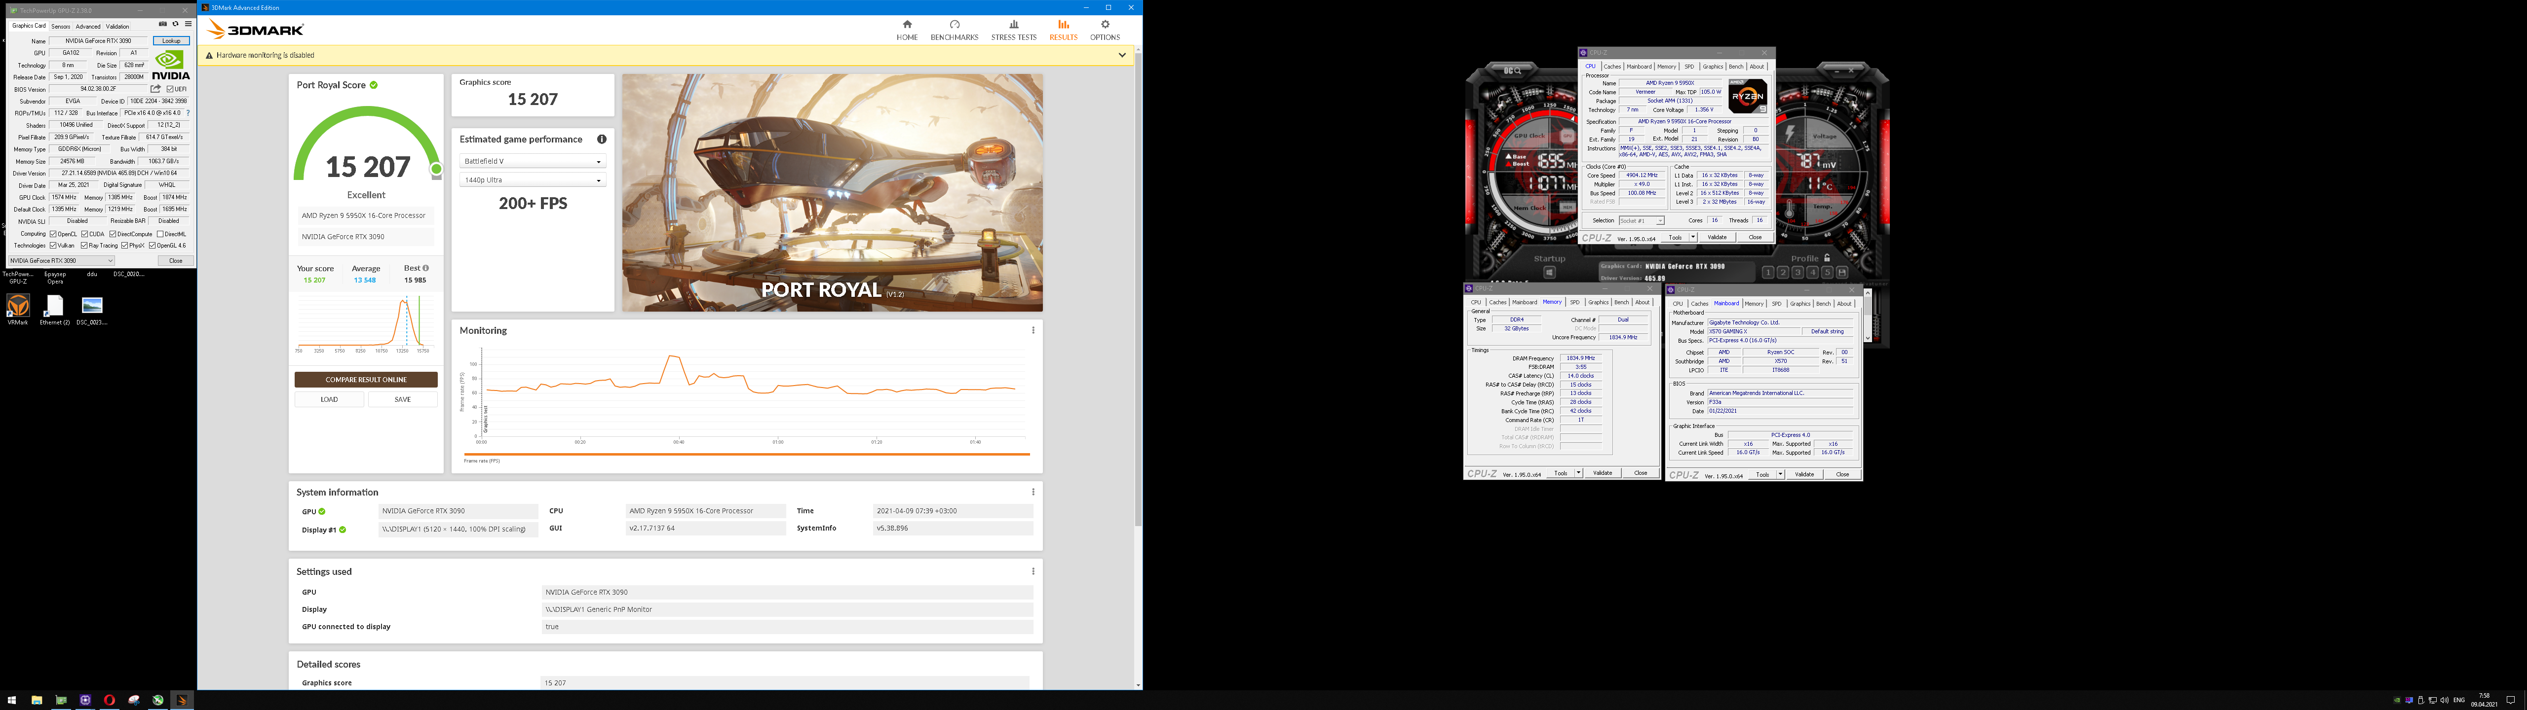Click the Afterburner save profile icon
Screen dimensions: 2527x710
pyautogui.click(x=1842, y=273)
